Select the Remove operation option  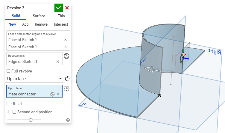[x=41, y=24]
